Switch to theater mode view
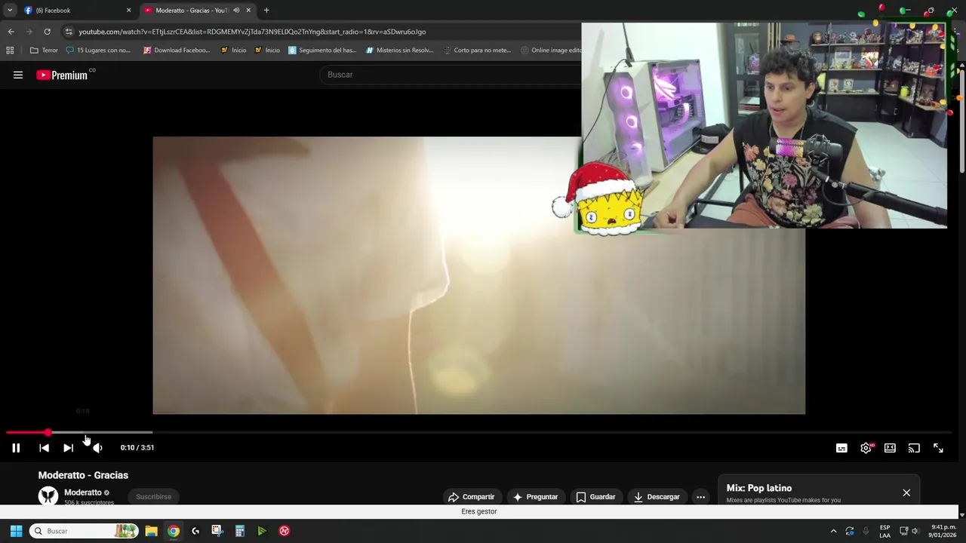Viewport: 966px width, 543px height. [x=890, y=448]
